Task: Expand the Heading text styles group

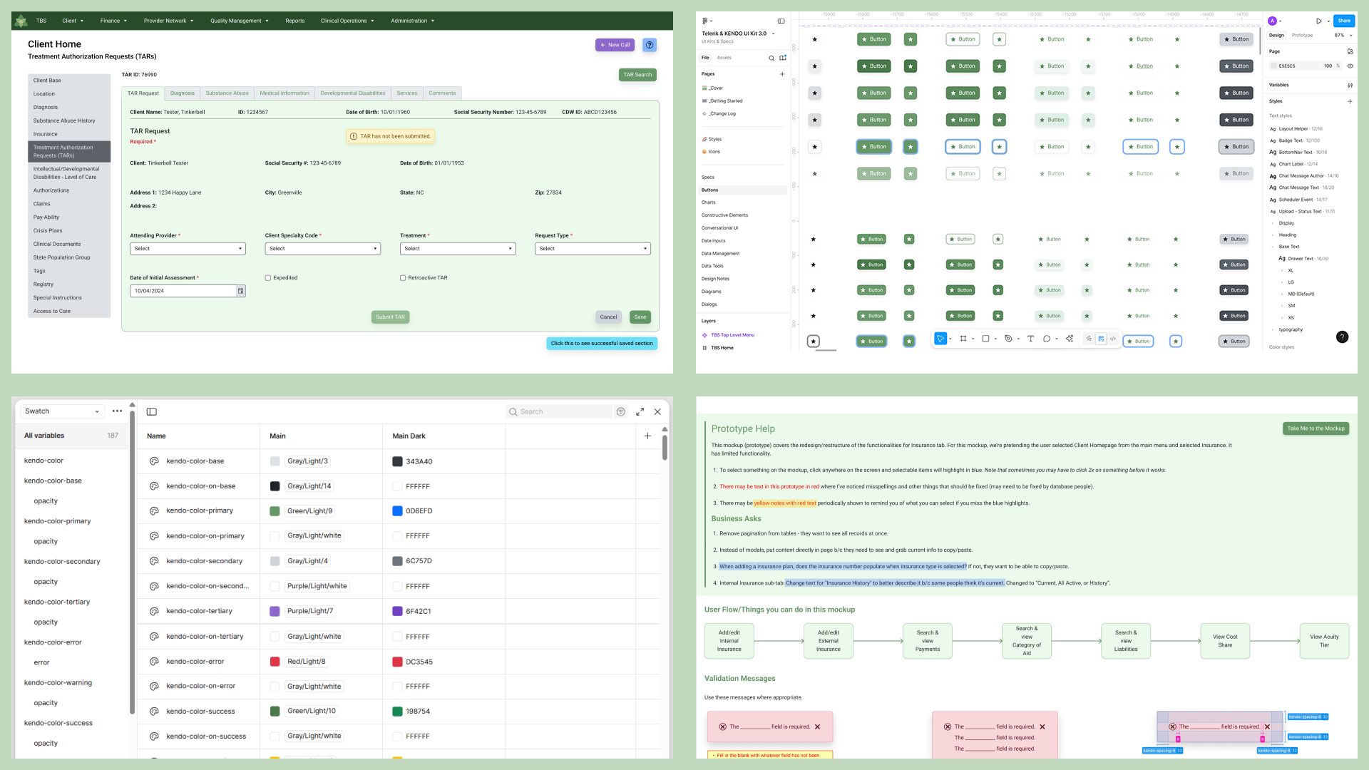Action: pyautogui.click(x=1273, y=235)
